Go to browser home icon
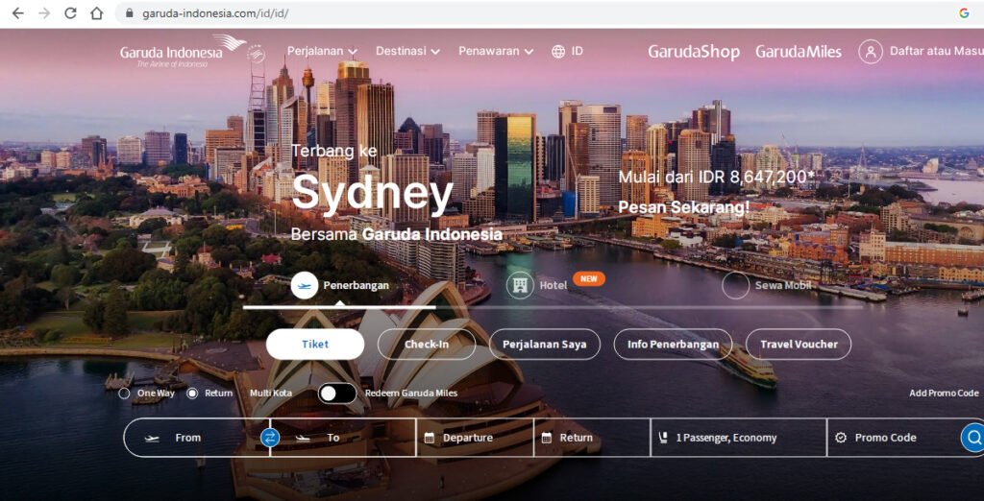This screenshot has height=501, width=984. (97, 13)
